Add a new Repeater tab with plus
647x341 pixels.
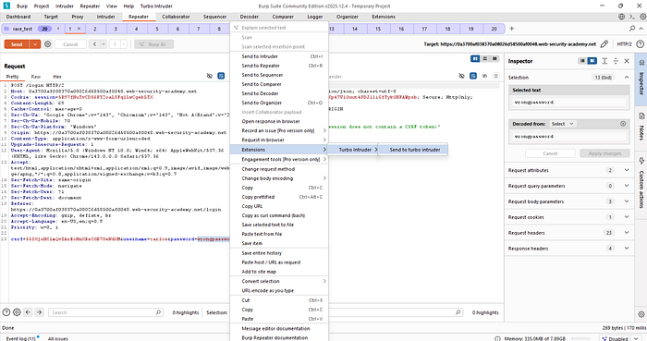[512, 29]
